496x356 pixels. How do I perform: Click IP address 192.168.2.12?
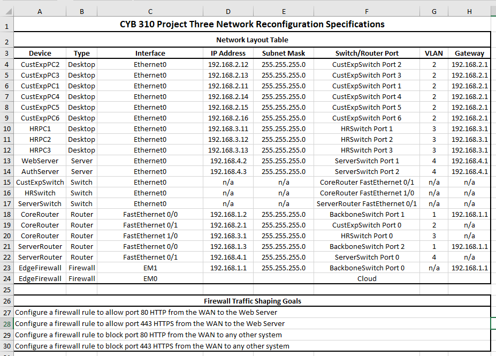228,65
